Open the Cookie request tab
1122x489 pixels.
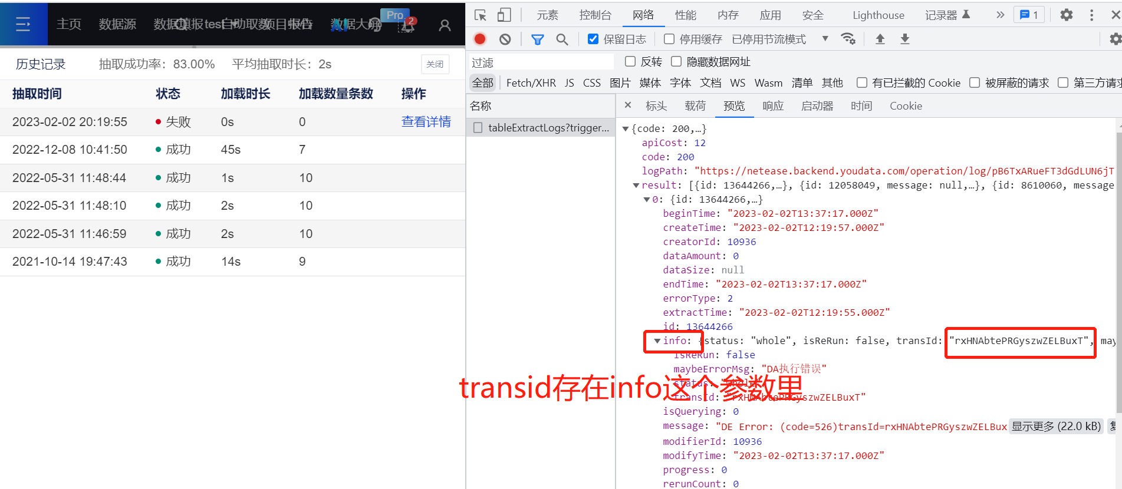point(906,105)
